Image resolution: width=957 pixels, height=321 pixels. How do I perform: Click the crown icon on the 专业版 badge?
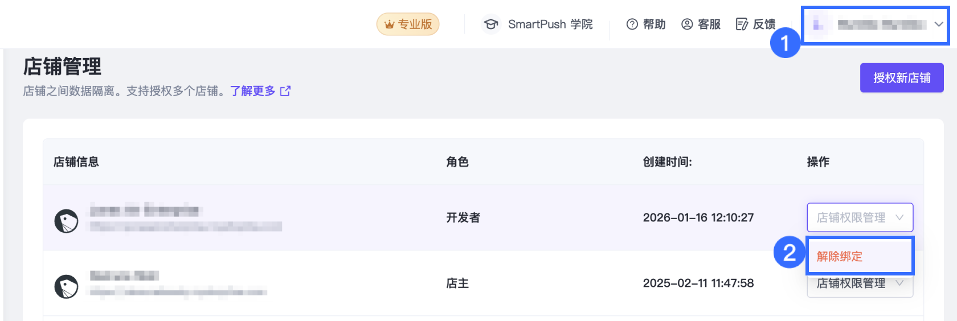click(x=389, y=24)
